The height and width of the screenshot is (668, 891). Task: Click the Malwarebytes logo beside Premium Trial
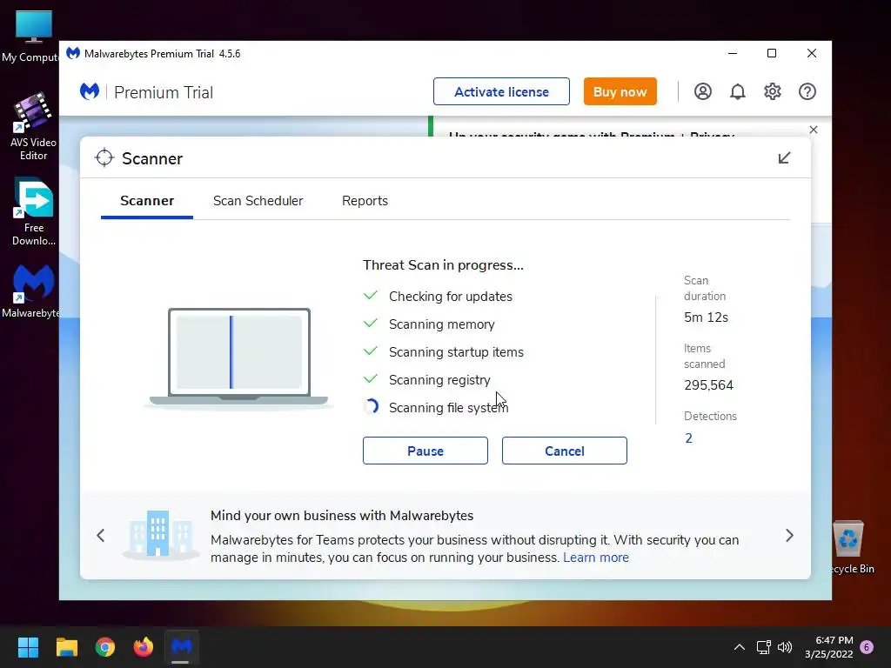point(90,91)
